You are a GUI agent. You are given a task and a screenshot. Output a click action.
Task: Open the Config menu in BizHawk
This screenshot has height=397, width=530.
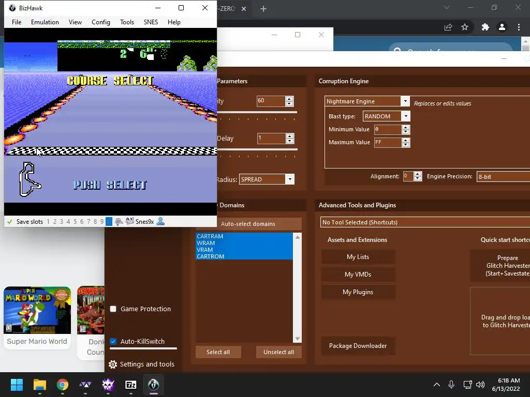[x=101, y=22]
